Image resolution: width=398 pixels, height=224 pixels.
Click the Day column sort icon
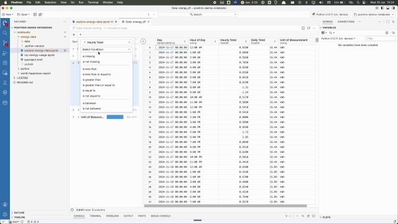[x=185, y=42]
